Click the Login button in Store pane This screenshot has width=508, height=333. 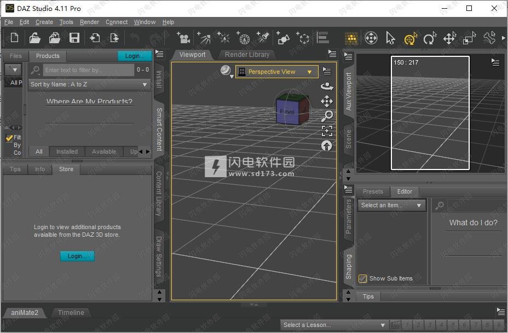point(77,256)
